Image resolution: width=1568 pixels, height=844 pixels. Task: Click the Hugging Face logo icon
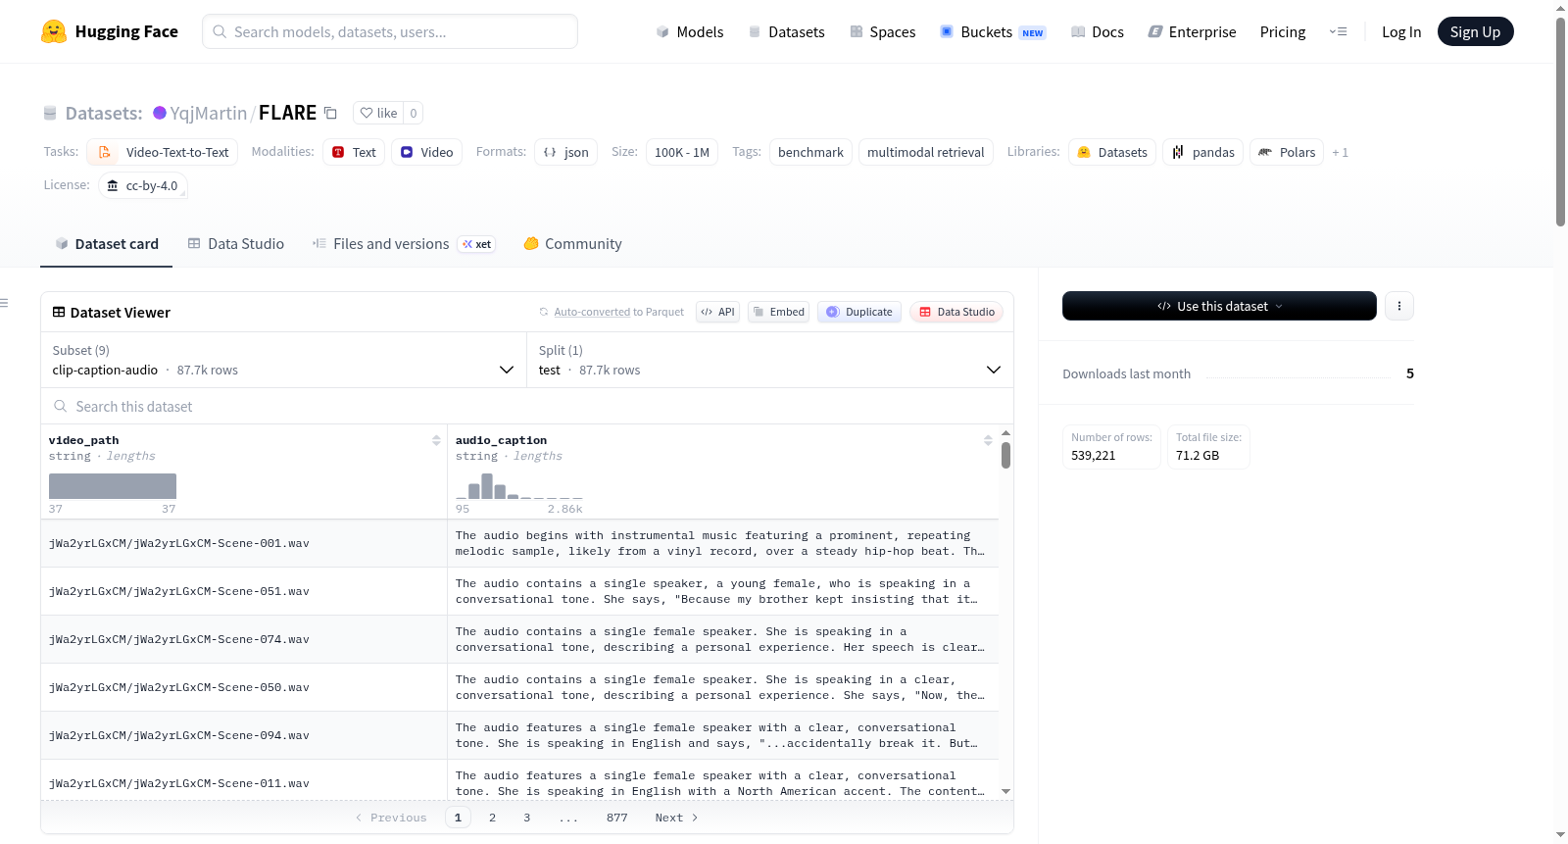(54, 31)
